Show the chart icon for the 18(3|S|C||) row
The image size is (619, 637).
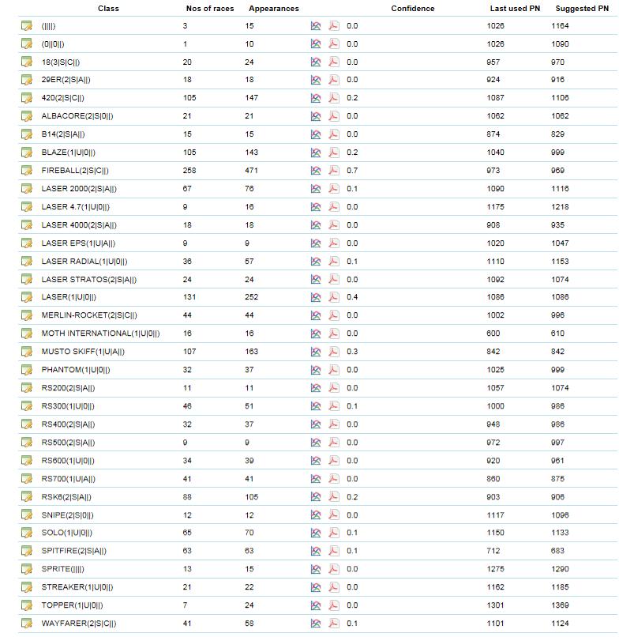pos(315,62)
